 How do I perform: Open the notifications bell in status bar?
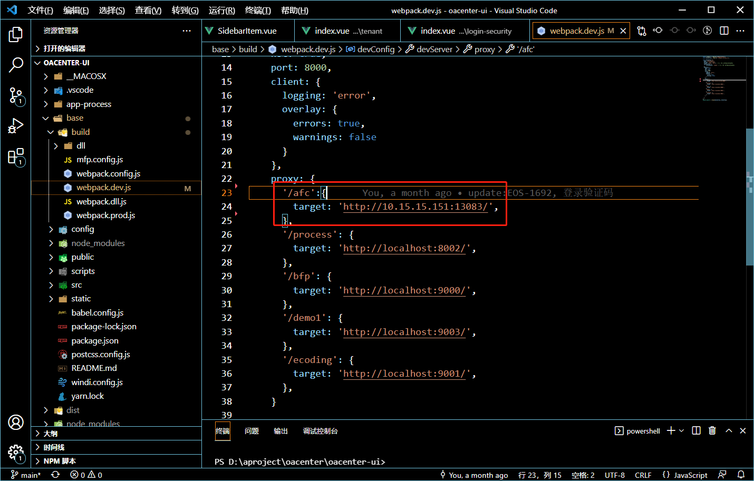pyautogui.click(x=741, y=475)
